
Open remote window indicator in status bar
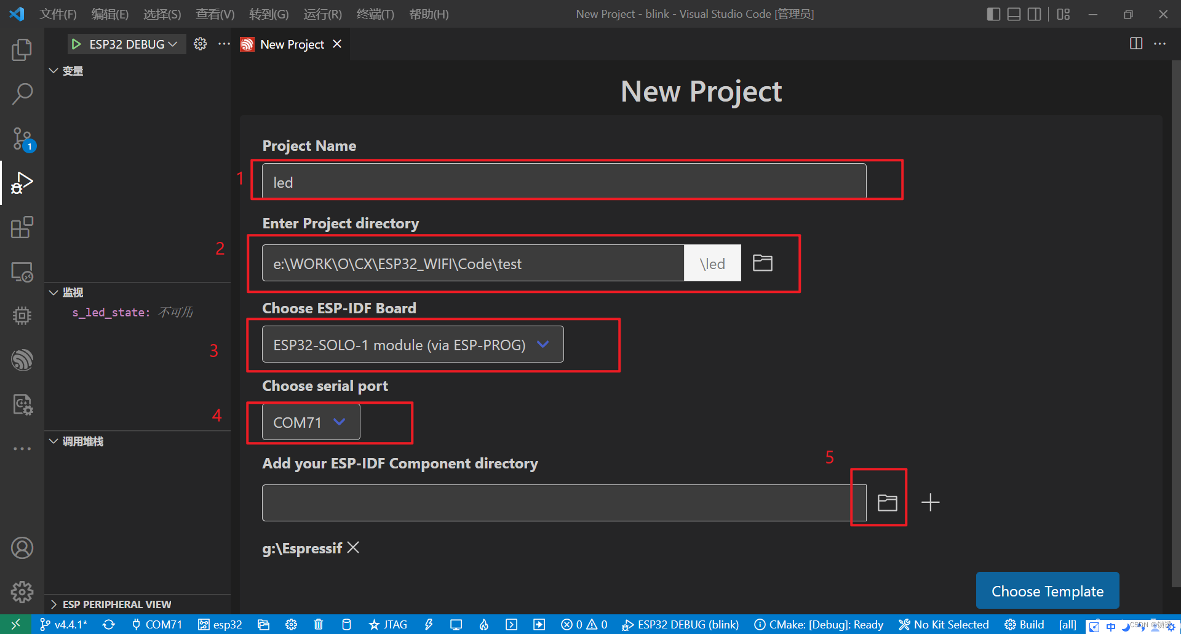15,624
